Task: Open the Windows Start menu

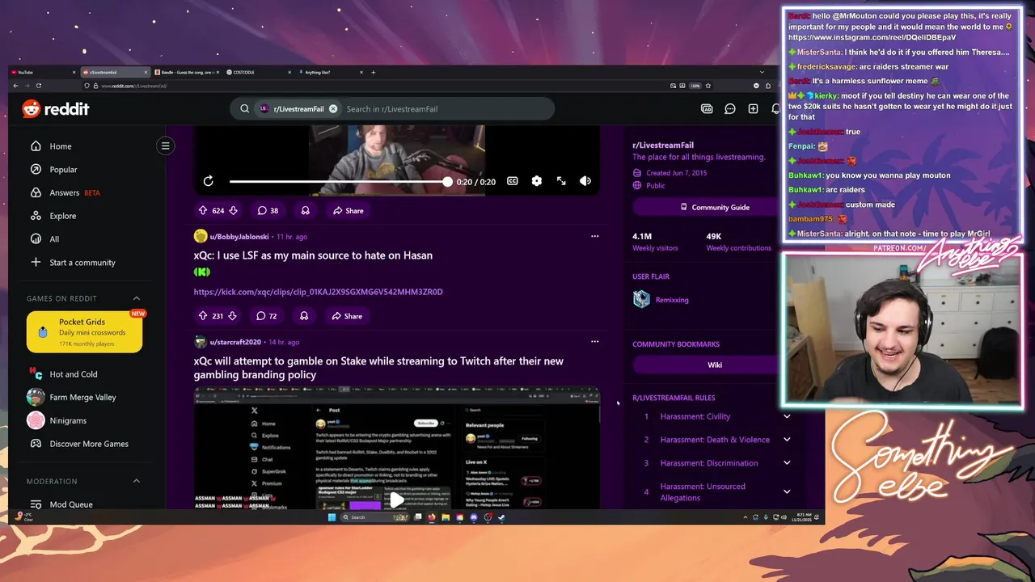Action: [332, 517]
